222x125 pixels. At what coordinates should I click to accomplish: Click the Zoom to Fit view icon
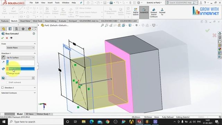[102, 25]
